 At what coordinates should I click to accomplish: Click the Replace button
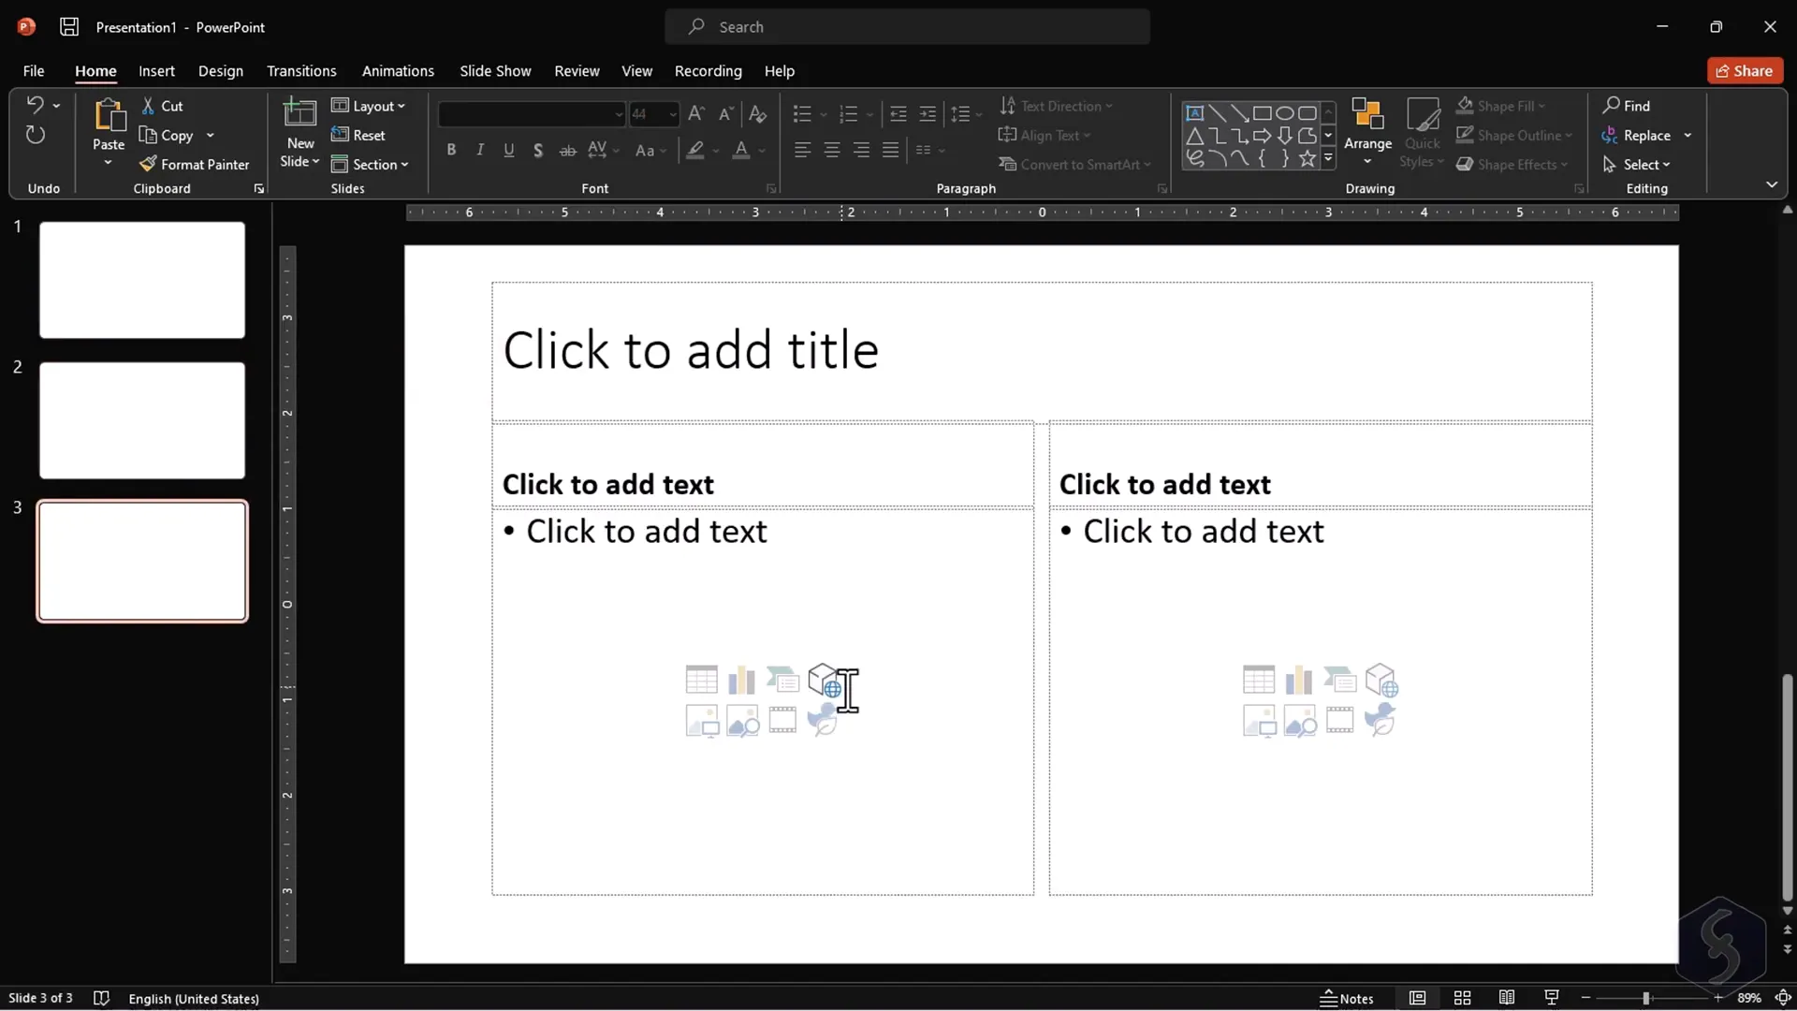[1636, 135]
